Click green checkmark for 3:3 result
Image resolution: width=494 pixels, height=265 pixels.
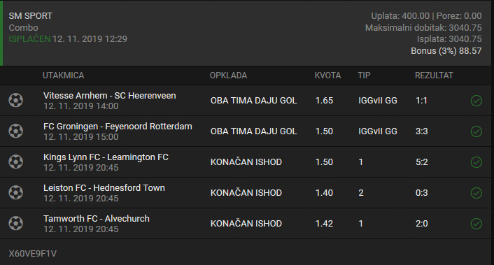point(476,131)
